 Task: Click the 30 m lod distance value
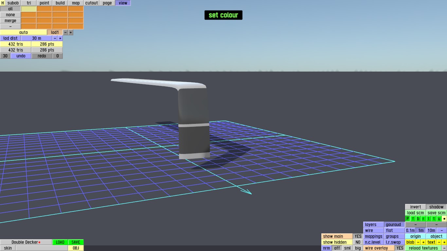pyautogui.click(x=37, y=38)
